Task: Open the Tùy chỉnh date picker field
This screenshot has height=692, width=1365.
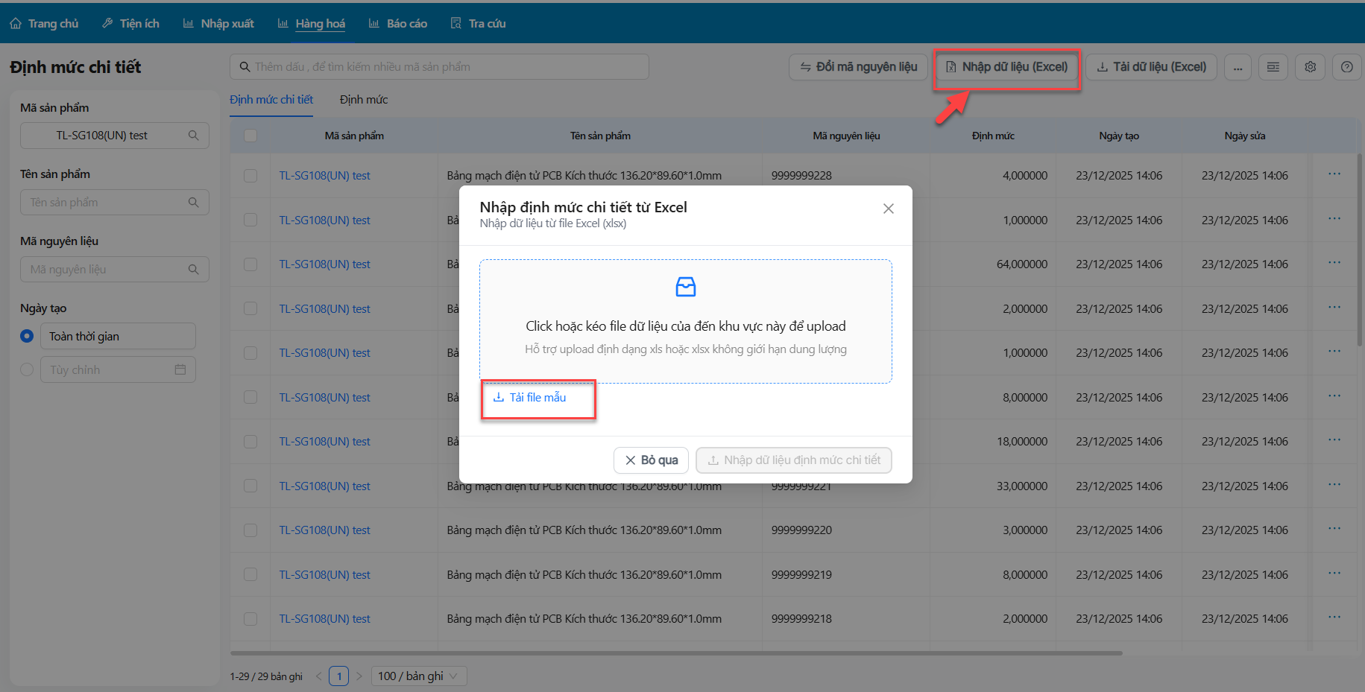Action: click(118, 369)
